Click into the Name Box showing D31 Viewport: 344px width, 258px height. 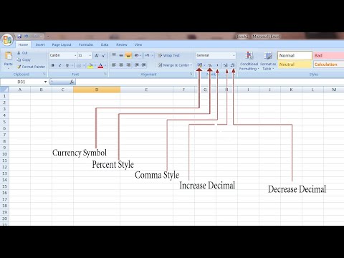[x=22, y=82]
